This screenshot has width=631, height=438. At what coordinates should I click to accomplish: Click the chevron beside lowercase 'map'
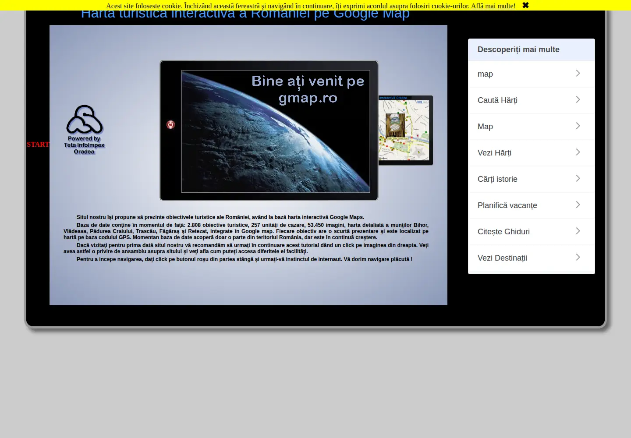pyautogui.click(x=578, y=73)
